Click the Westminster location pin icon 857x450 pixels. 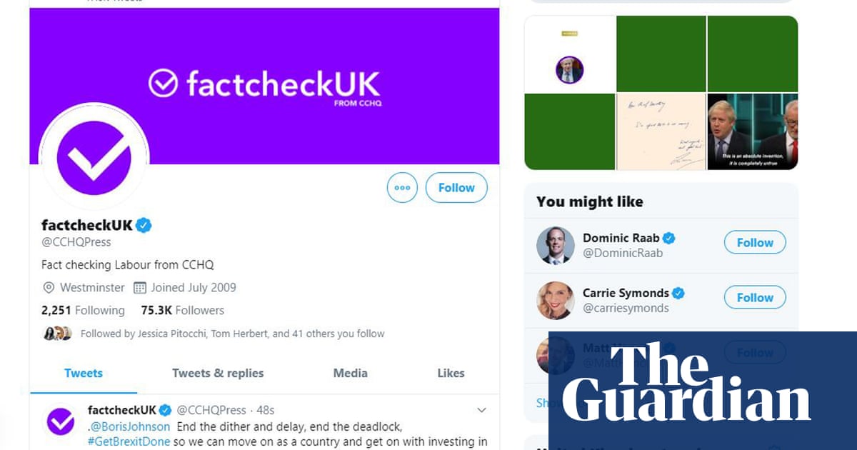pyautogui.click(x=49, y=288)
